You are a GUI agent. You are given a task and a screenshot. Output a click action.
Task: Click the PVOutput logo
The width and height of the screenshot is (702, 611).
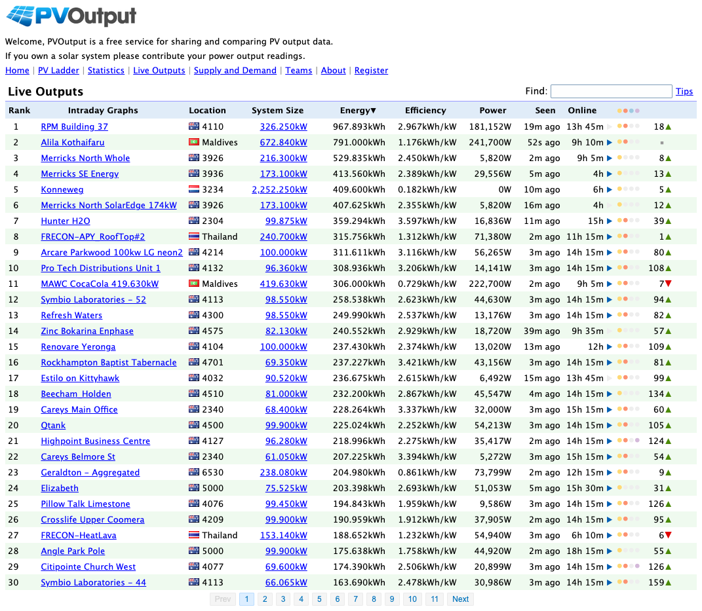[x=71, y=16]
